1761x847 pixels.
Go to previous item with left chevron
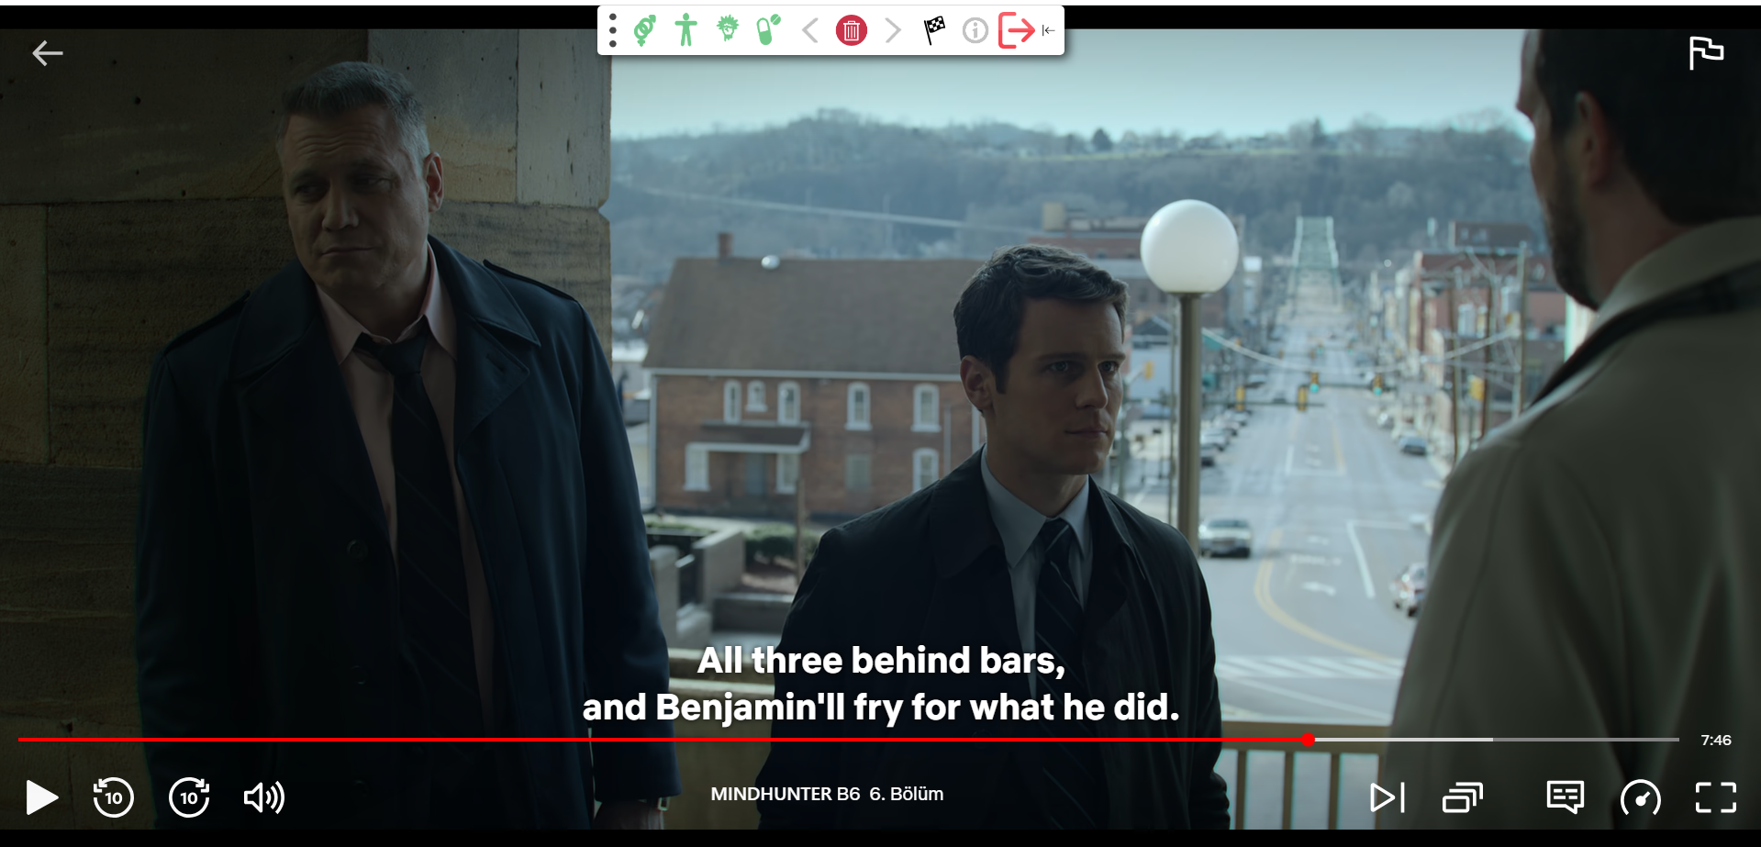(x=809, y=31)
